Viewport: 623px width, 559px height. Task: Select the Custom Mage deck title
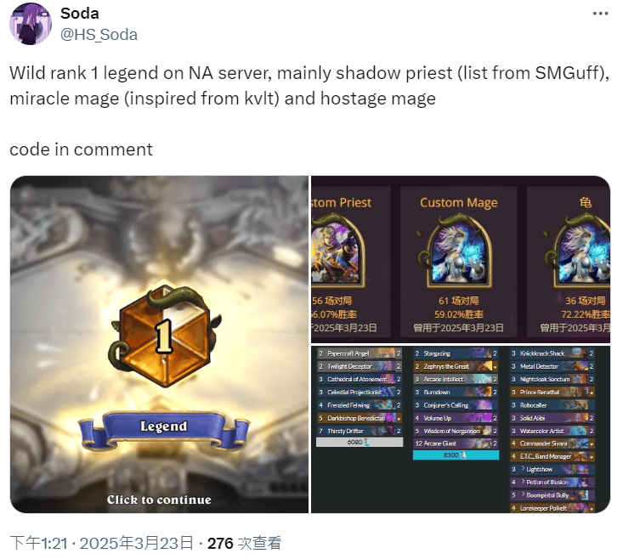(458, 202)
